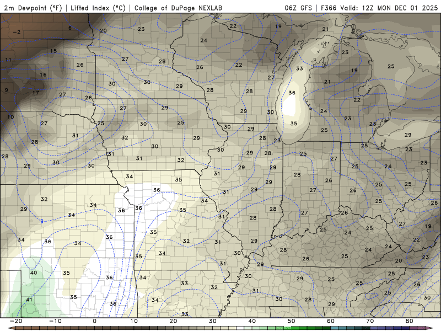The width and height of the screenshot is (441, 331).
Task: Click the "-10" label on the color scale
Action: [55, 321]
